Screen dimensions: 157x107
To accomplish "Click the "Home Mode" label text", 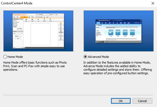I will (15, 57).
